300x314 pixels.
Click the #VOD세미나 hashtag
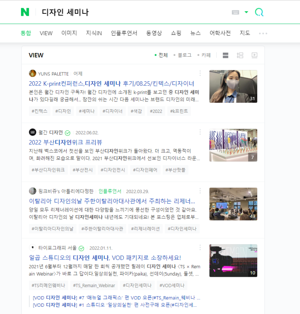click(x=172, y=285)
